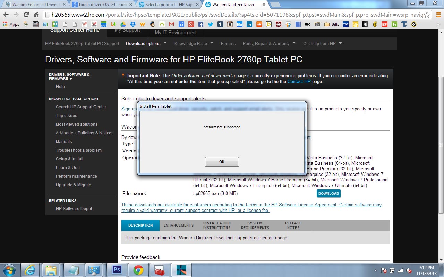The height and width of the screenshot is (277, 444).
Task: Click the Chrome home icon
Action: [x=36, y=15]
